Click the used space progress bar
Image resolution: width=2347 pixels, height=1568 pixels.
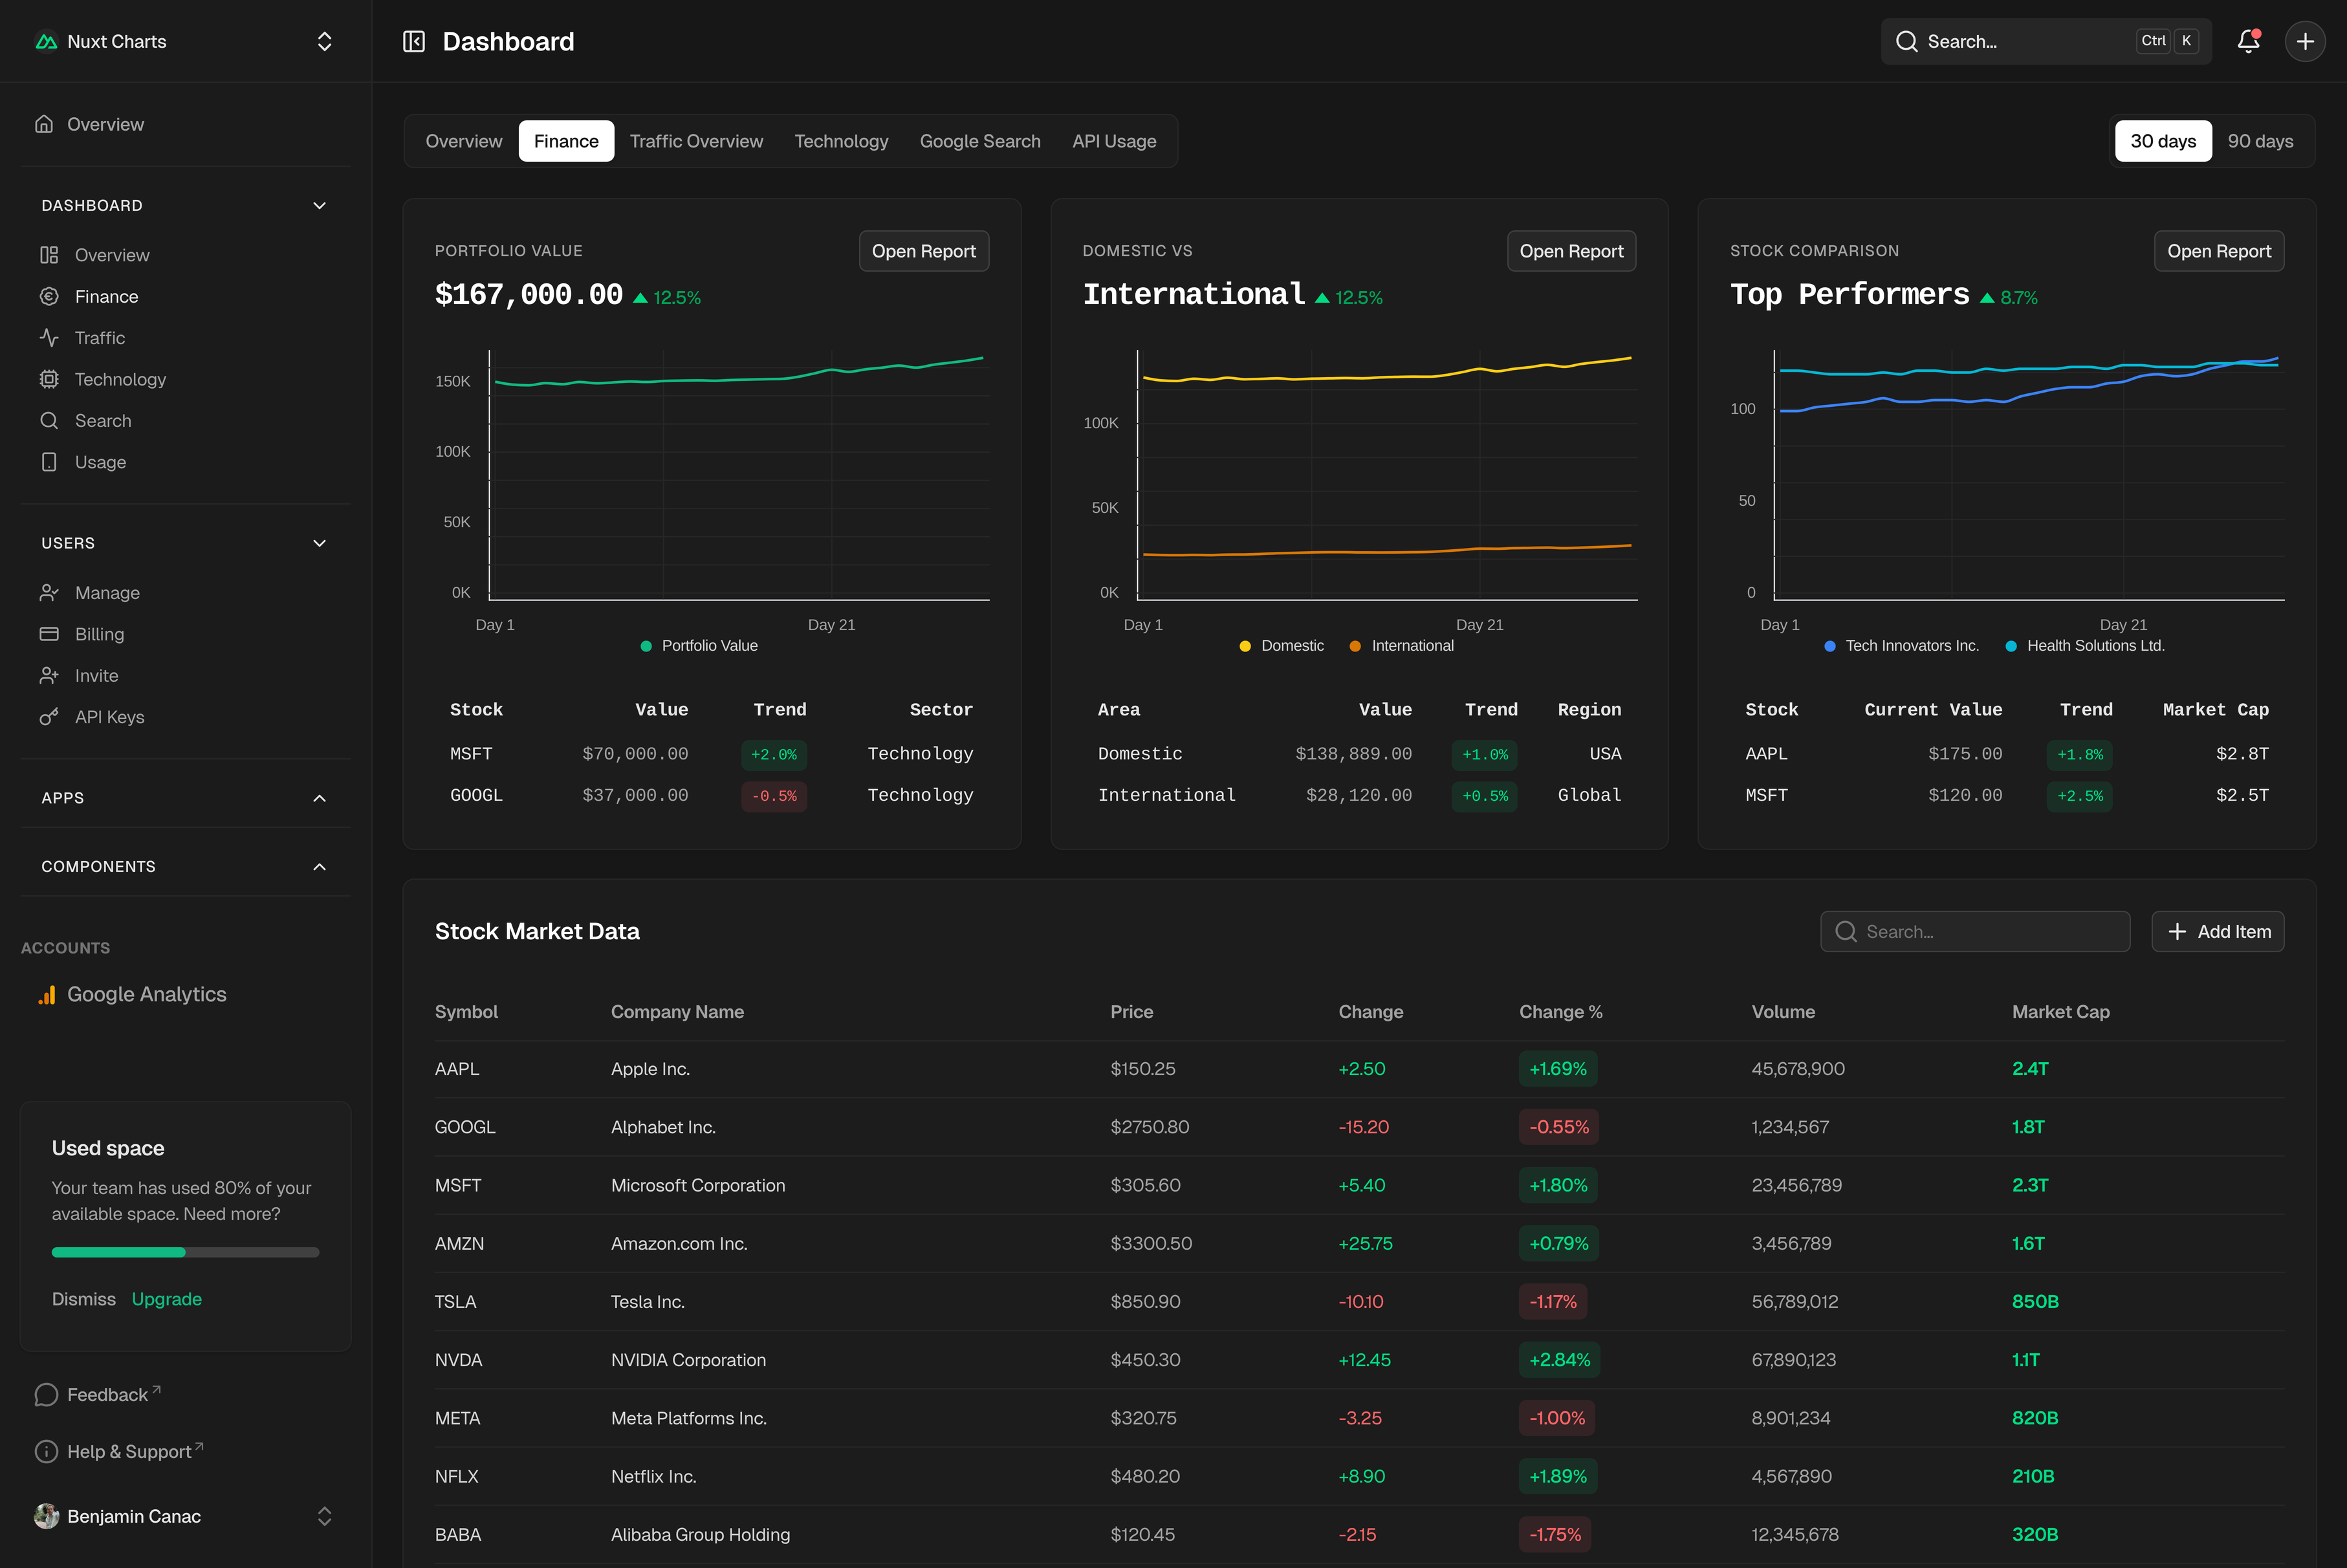pos(185,1252)
